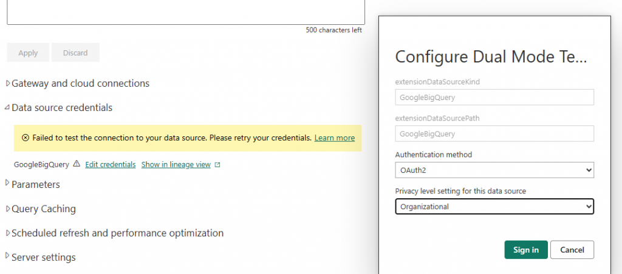
Task: Open the Authentication method dropdown
Action: [x=494, y=170]
